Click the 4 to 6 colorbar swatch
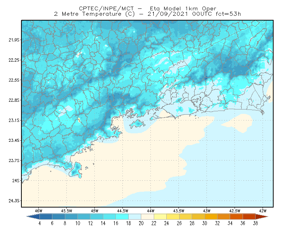 pyautogui.click(x=46, y=217)
